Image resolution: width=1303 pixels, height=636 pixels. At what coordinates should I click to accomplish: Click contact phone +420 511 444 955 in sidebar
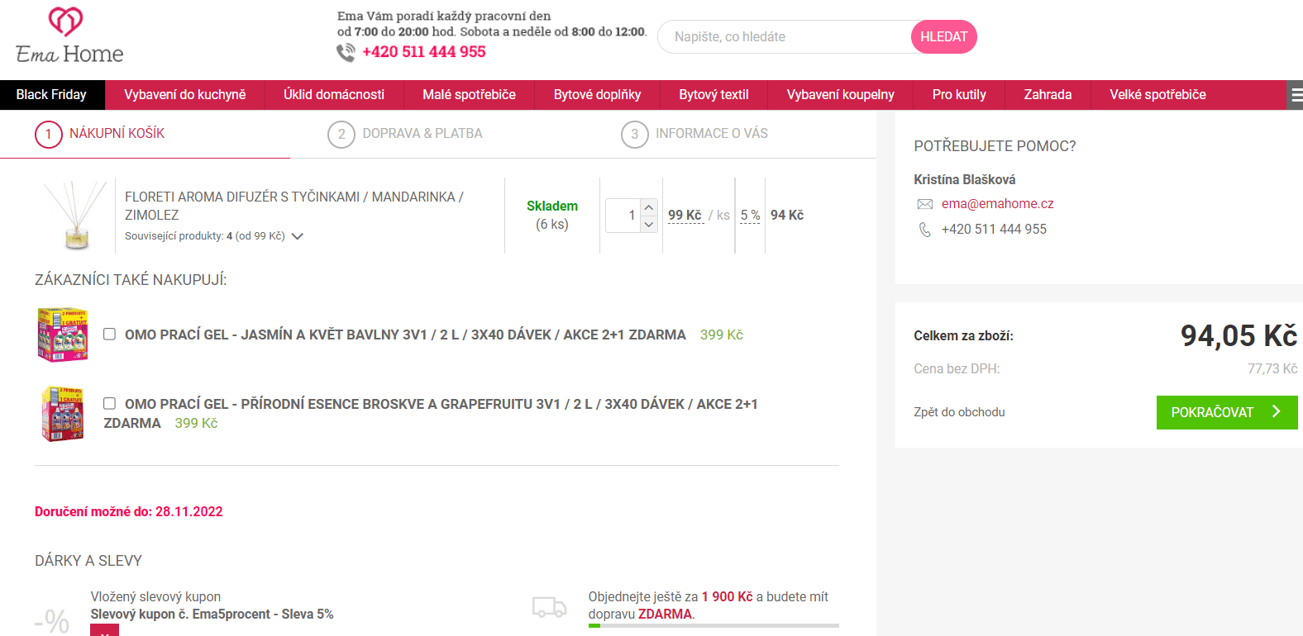click(x=994, y=230)
